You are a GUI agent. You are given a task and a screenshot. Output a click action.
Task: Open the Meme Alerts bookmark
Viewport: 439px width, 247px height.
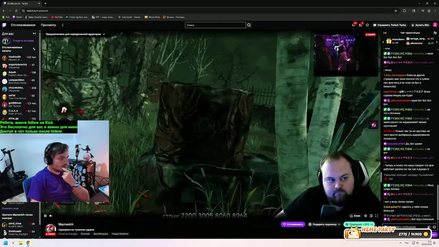point(152,17)
